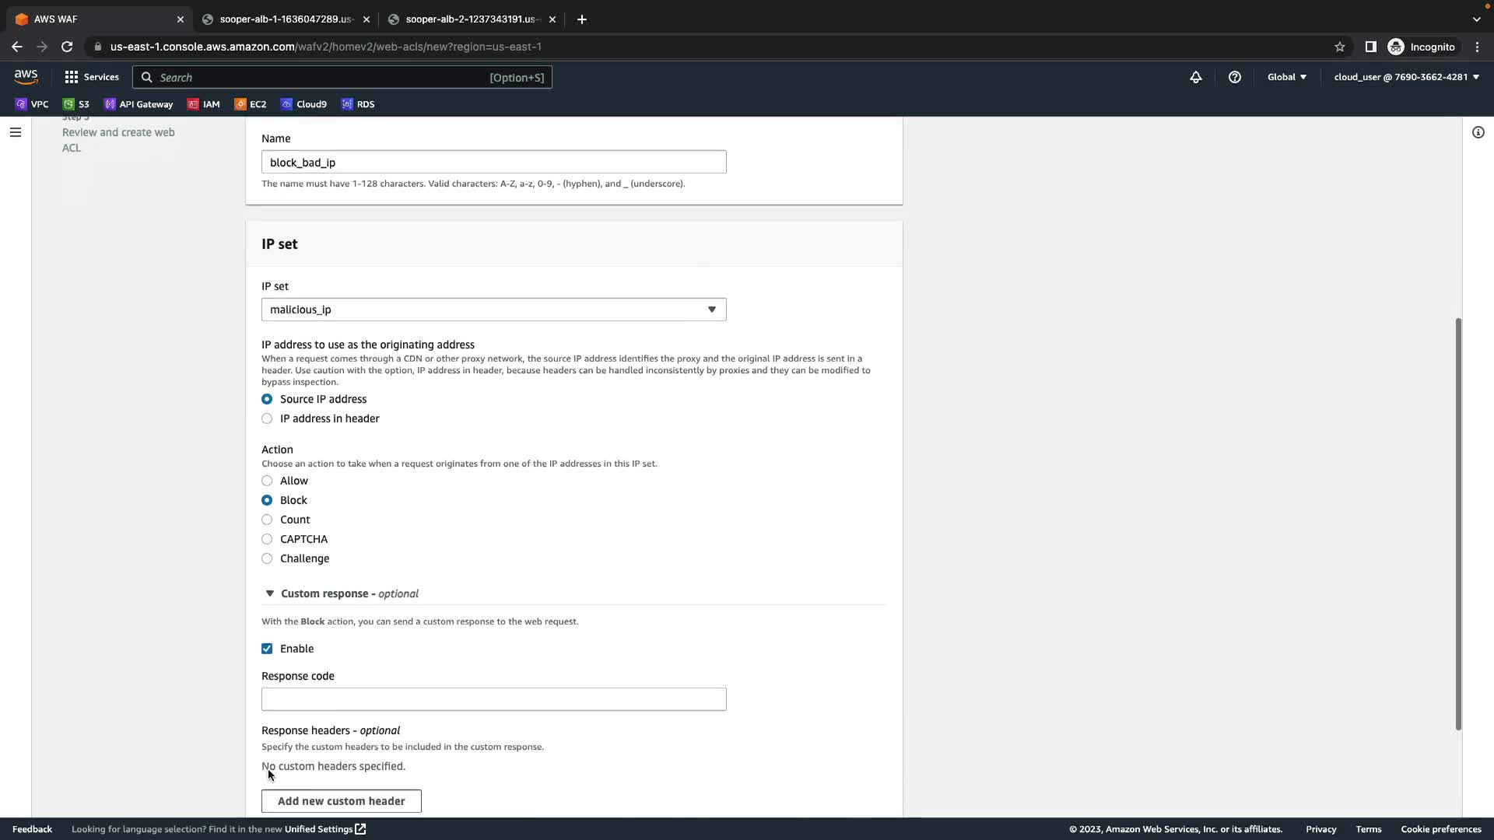Uncheck the Enable custom response checkbox

tap(267, 649)
